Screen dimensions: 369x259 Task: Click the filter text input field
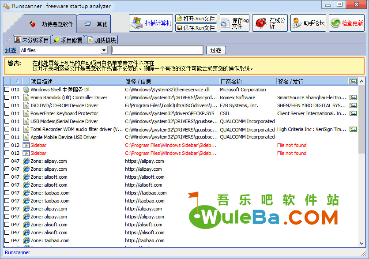click(x=158, y=50)
